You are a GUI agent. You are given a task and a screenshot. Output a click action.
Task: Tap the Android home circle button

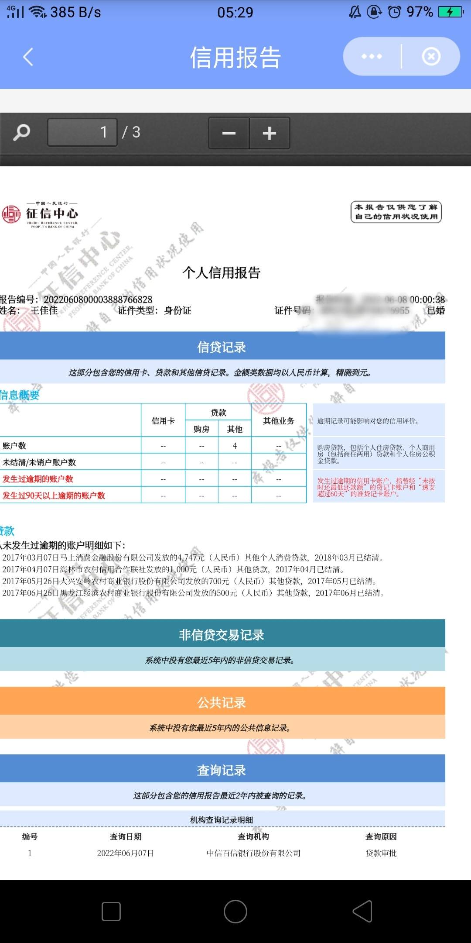point(235,912)
